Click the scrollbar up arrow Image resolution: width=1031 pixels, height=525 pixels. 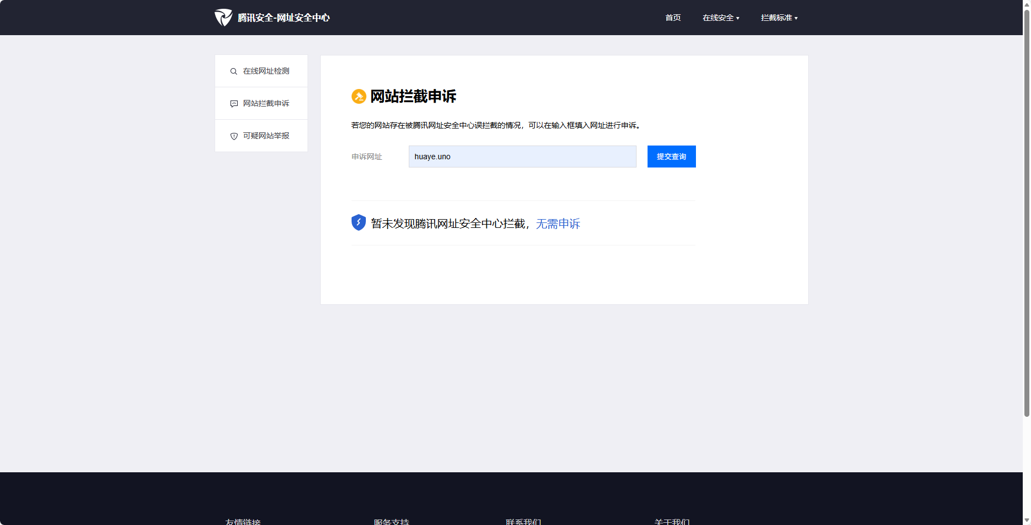[x=1027, y=4]
